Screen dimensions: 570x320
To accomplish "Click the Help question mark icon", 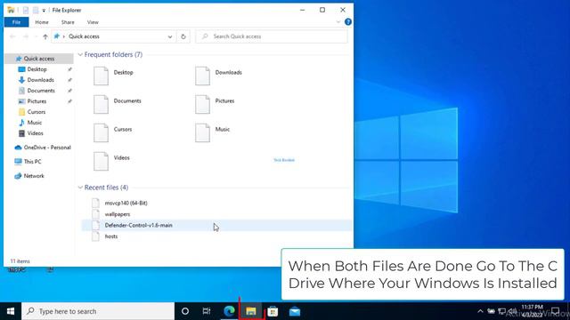I will point(348,21).
